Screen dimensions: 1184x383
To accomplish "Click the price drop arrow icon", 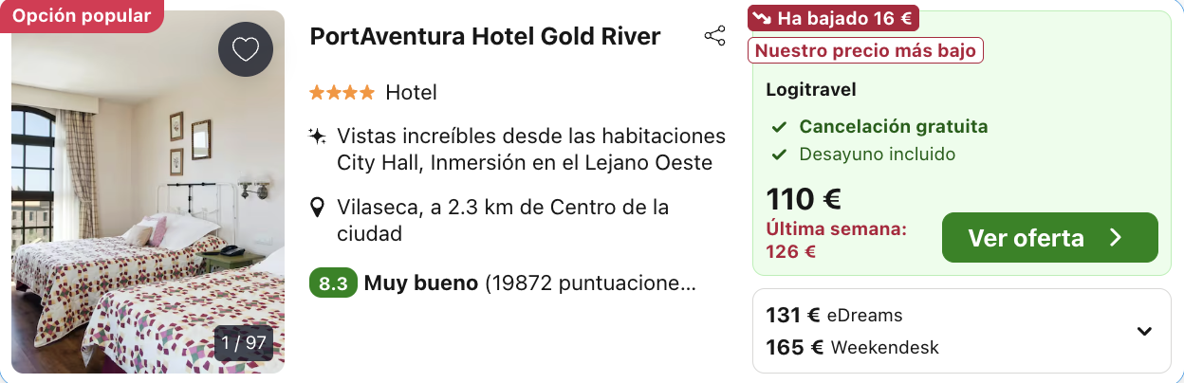I will (x=761, y=18).
